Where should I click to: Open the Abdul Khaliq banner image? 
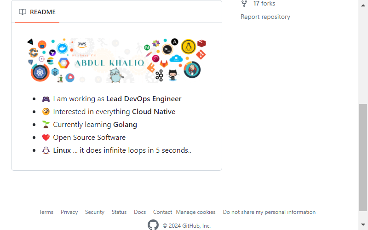(x=117, y=60)
